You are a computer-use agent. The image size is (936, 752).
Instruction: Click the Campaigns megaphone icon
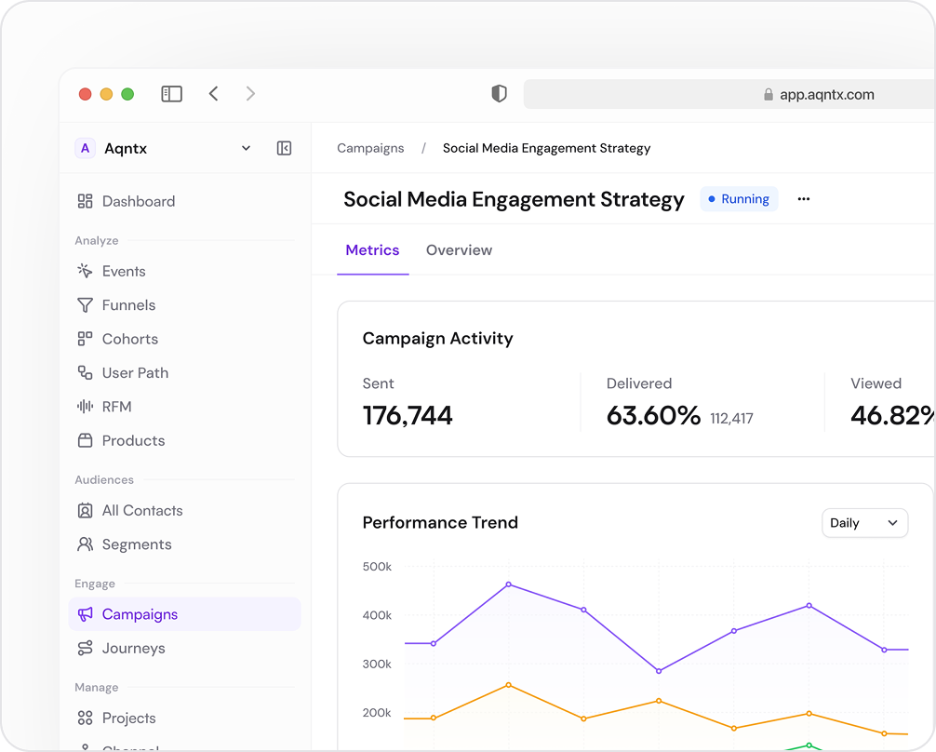pos(85,614)
